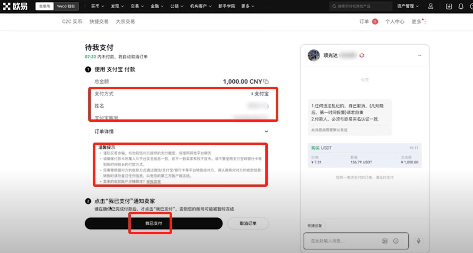
Task: Click the download app icon in header
Action: pos(449,6)
